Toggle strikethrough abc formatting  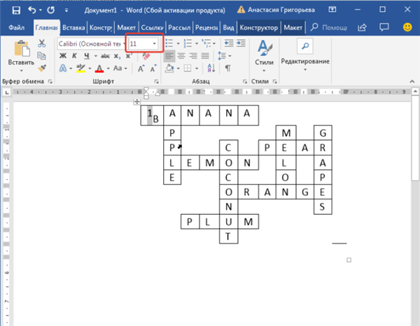point(105,56)
